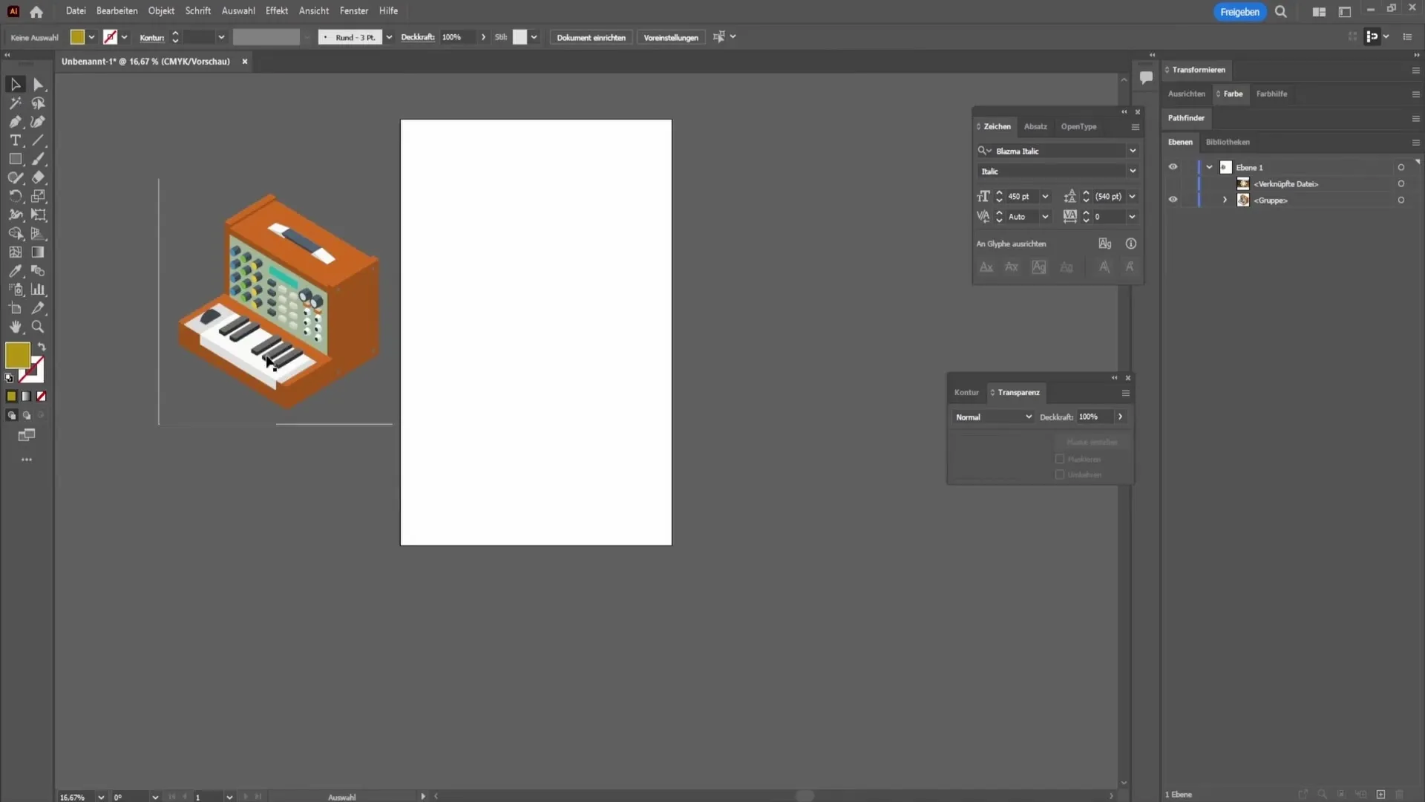Open blend mode dropdown Normal
This screenshot has height=802, width=1425.
[993, 417]
